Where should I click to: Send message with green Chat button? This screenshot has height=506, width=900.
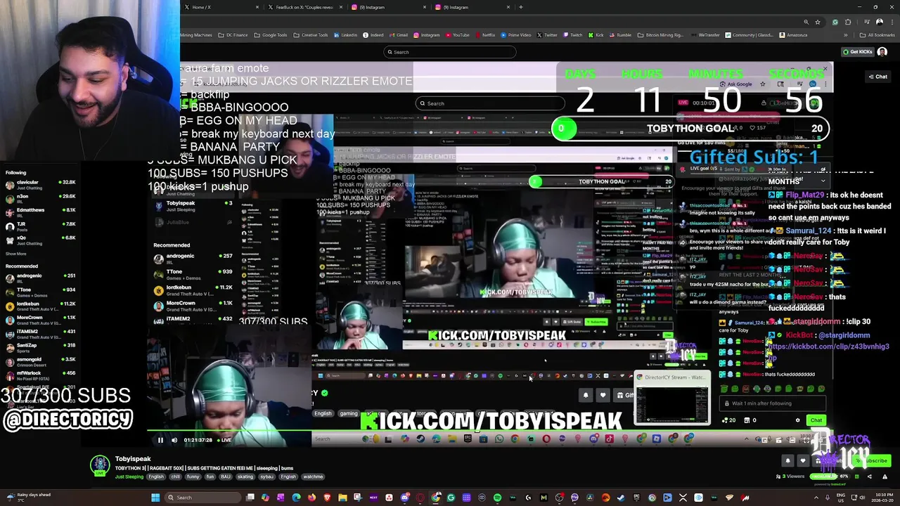pos(816,420)
